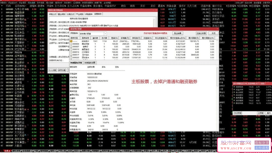Click the 最大回撤(元) column header
Viewport: 272px width, 153px height.
point(193,38)
